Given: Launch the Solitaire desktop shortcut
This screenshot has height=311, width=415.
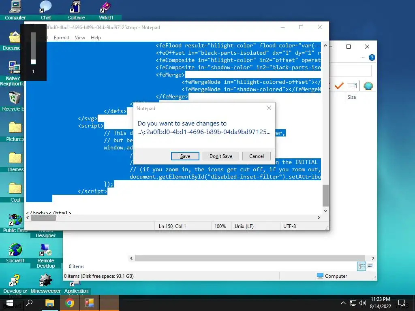Looking at the screenshot, I should tap(76, 10).
